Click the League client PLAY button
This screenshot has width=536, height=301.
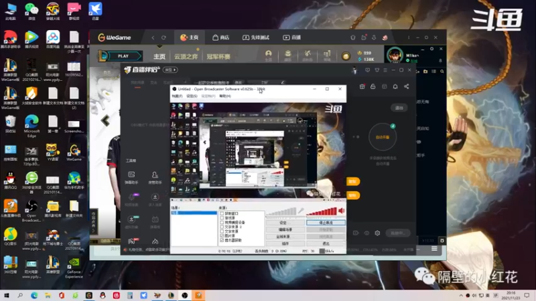[123, 56]
